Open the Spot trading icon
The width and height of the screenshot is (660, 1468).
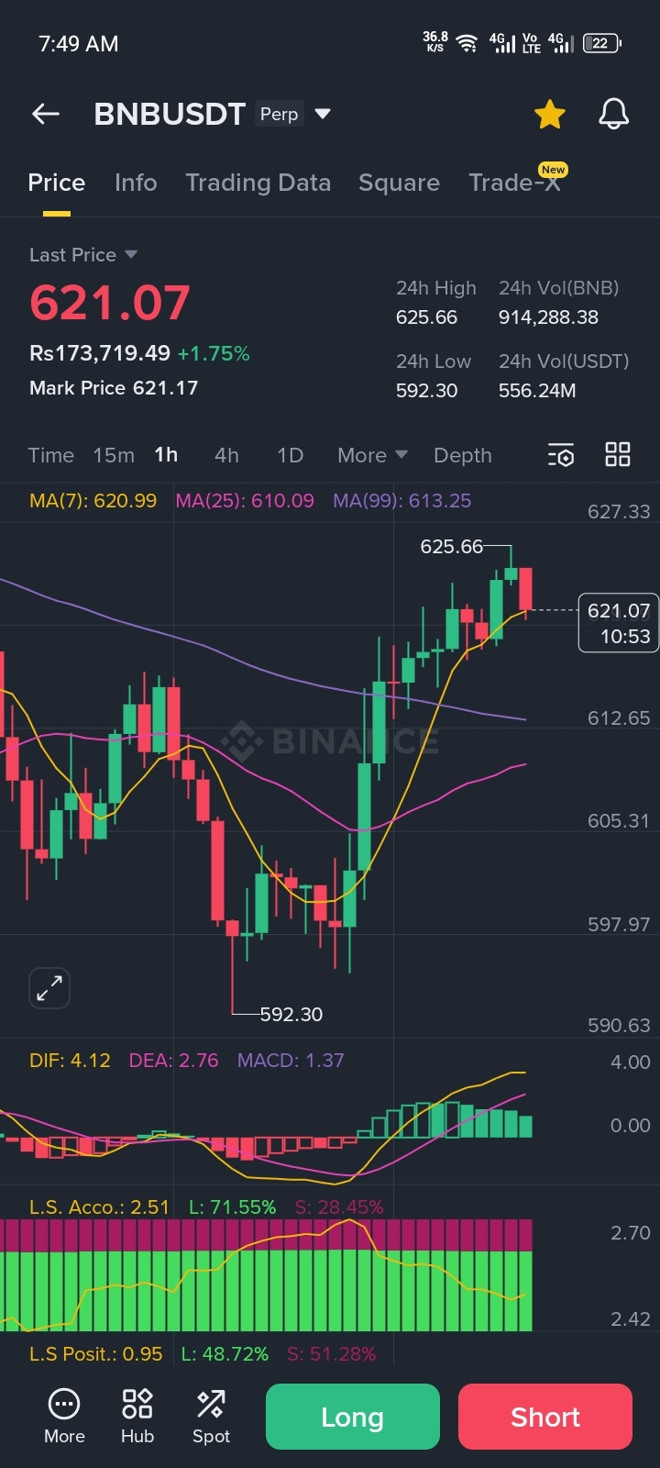pos(211,1417)
